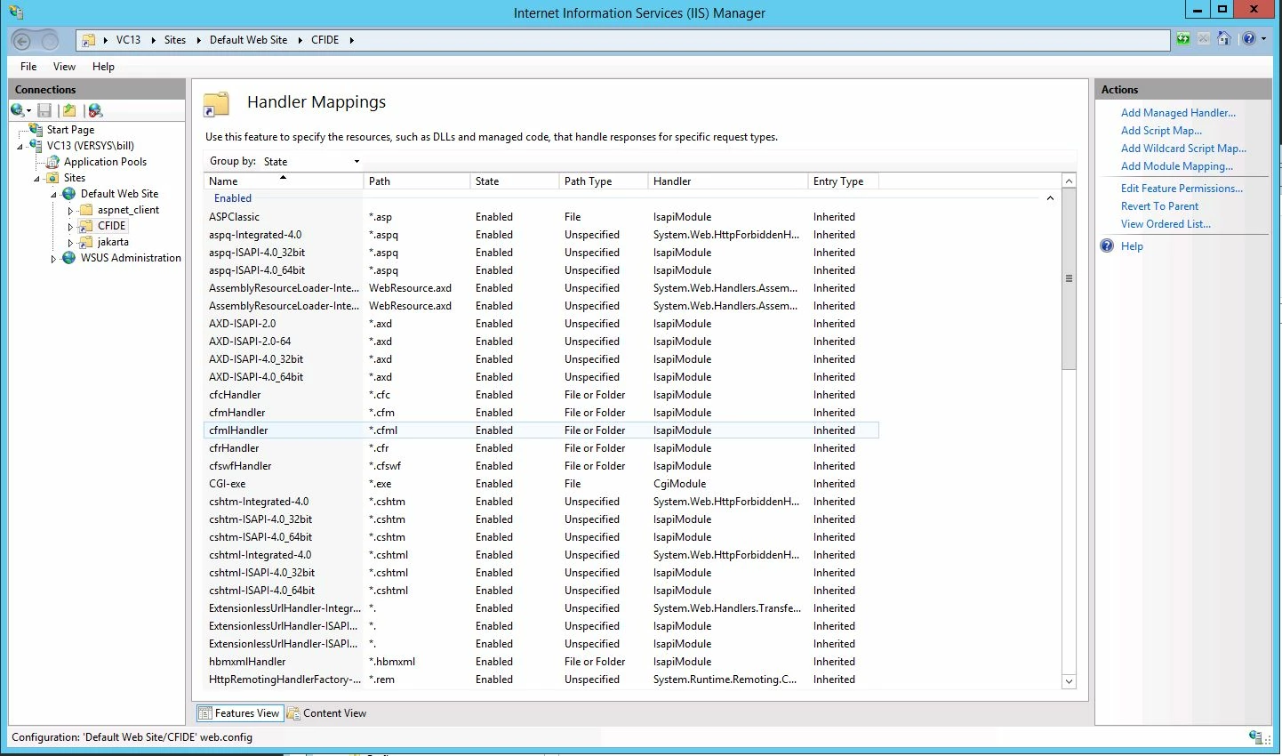
Task: Expand the CFIDE tree node
Action: [x=70, y=226]
